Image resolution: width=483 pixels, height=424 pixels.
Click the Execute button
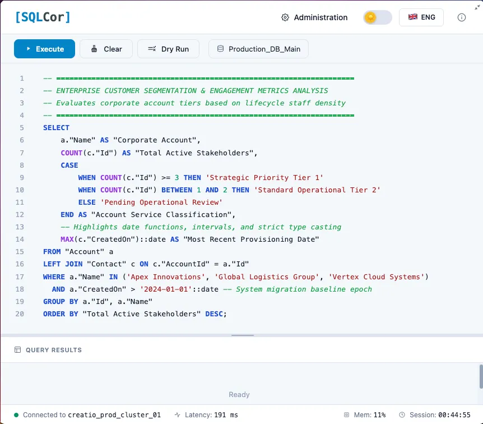pyautogui.click(x=44, y=49)
